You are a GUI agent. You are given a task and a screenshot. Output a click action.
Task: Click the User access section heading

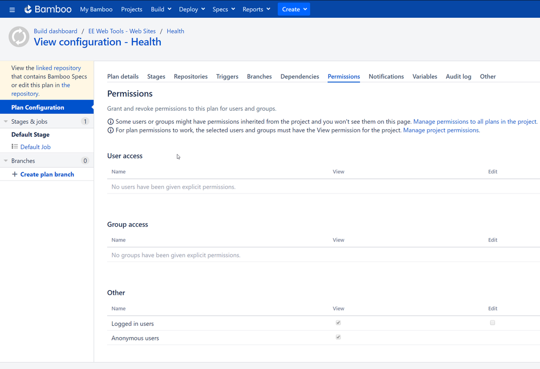(124, 156)
